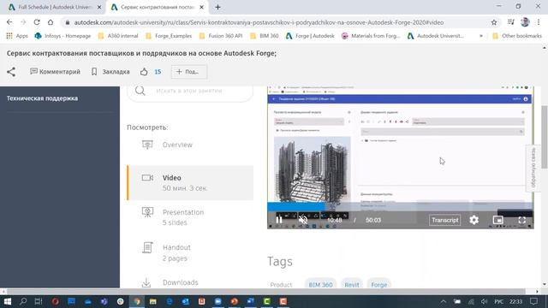Screen dimensions: 548x308
Task: Open Chrome three-dot menu
Action: 539,22
